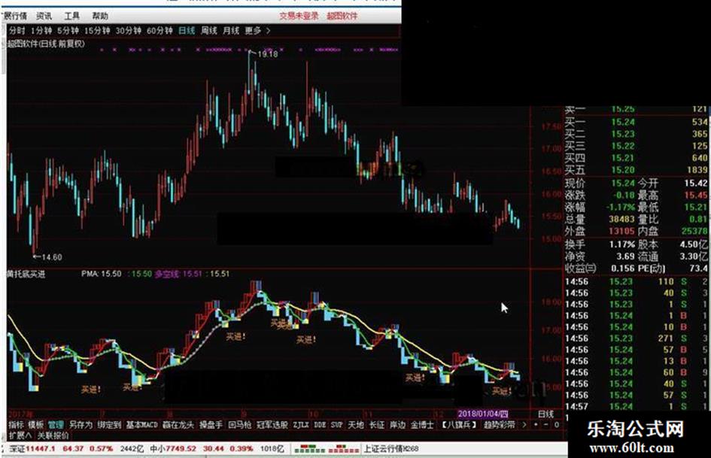The image size is (711, 458).
Task: Click the 超图软件(日线 前复权) chart title
Action: click(46, 44)
